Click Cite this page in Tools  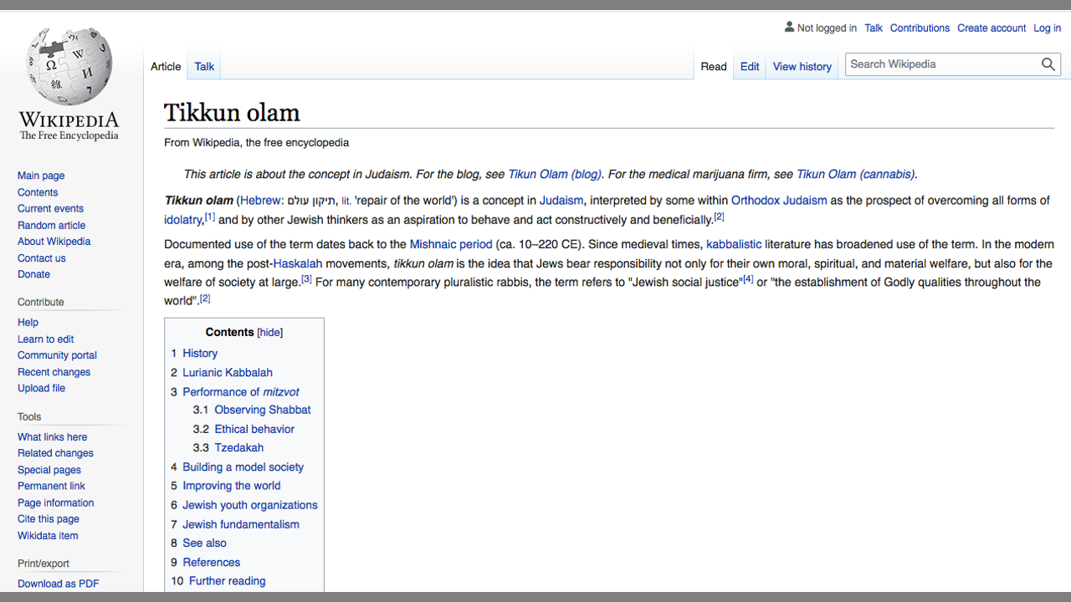[49, 519]
